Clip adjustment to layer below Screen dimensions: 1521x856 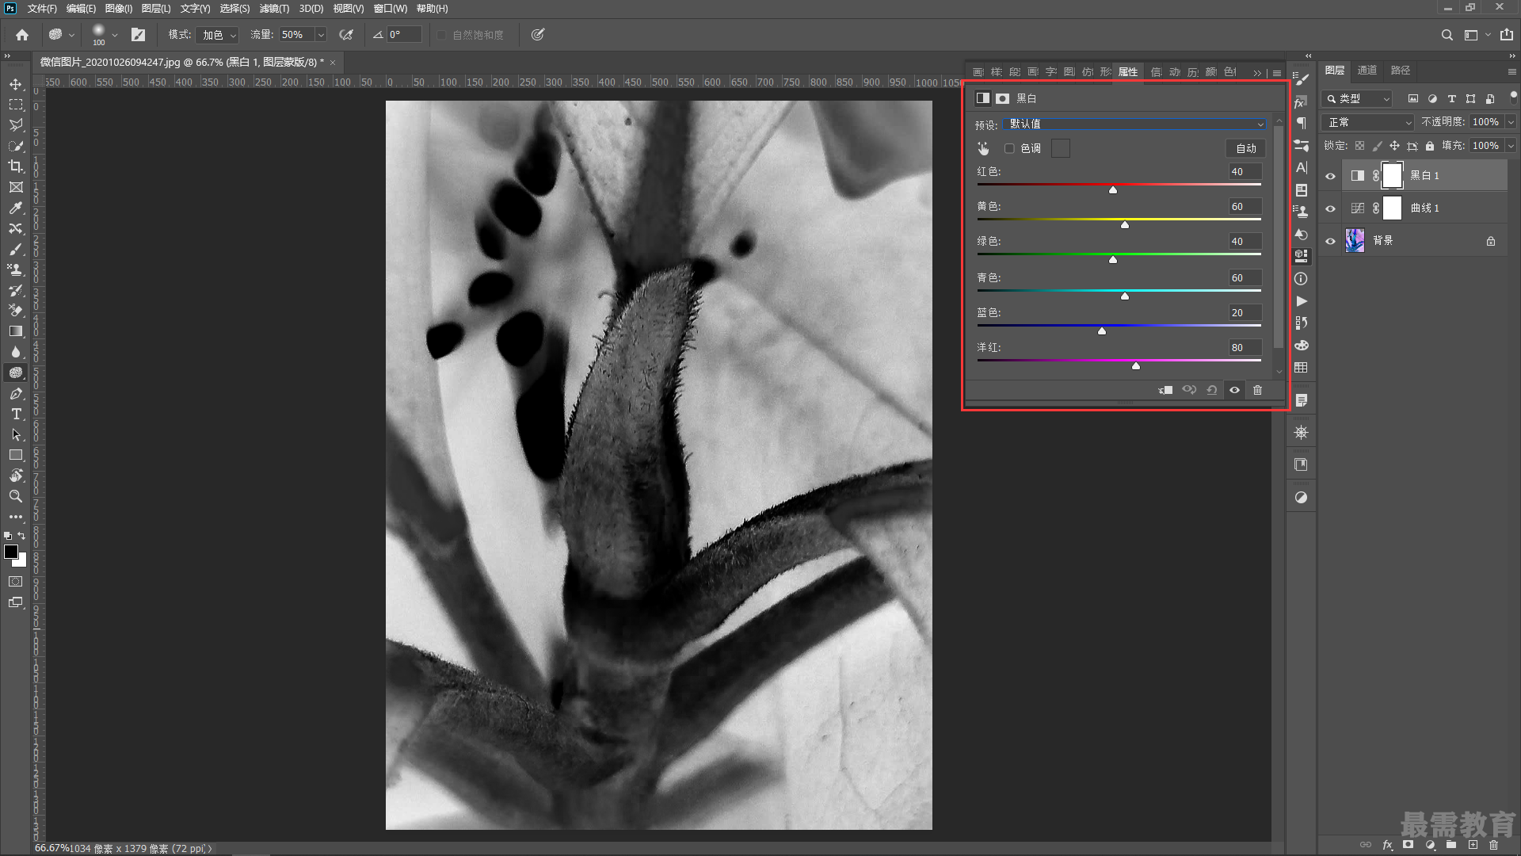[x=1166, y=390]
